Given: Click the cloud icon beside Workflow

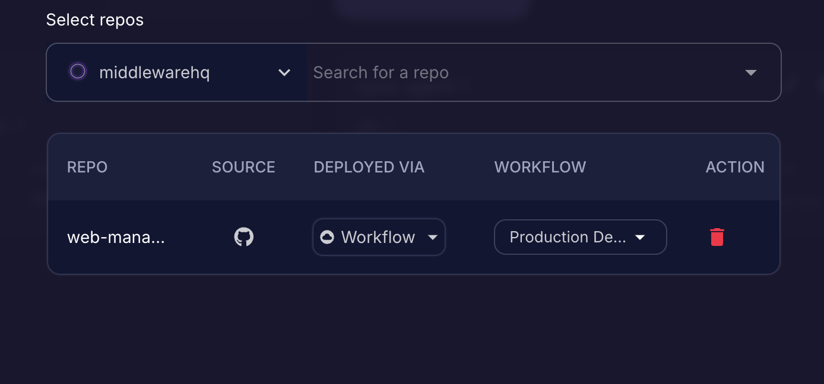Looking at the screenshot, I should pyautogui.click(x=327, y=237).
